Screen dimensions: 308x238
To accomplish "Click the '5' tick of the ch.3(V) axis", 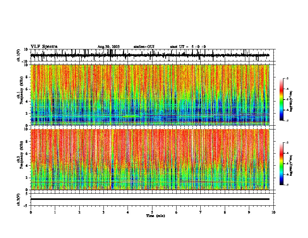I will pos(27,194).
